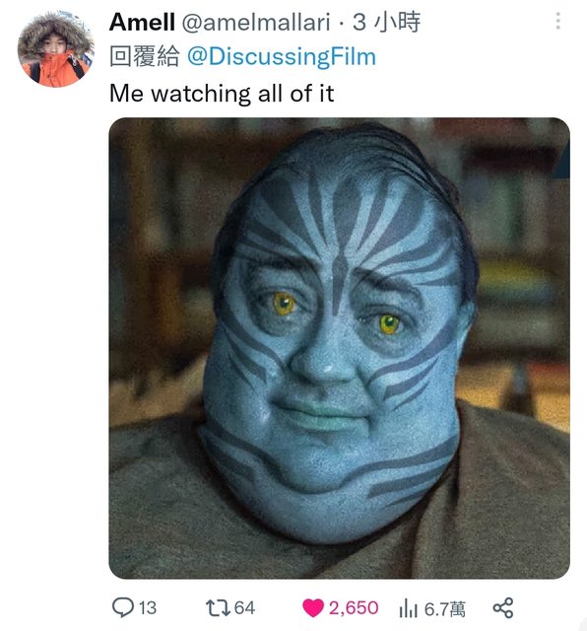The width and height of the screenshot is (587, 631).
Task: Expand the blue-faced meme image
Action: point(339,348)
